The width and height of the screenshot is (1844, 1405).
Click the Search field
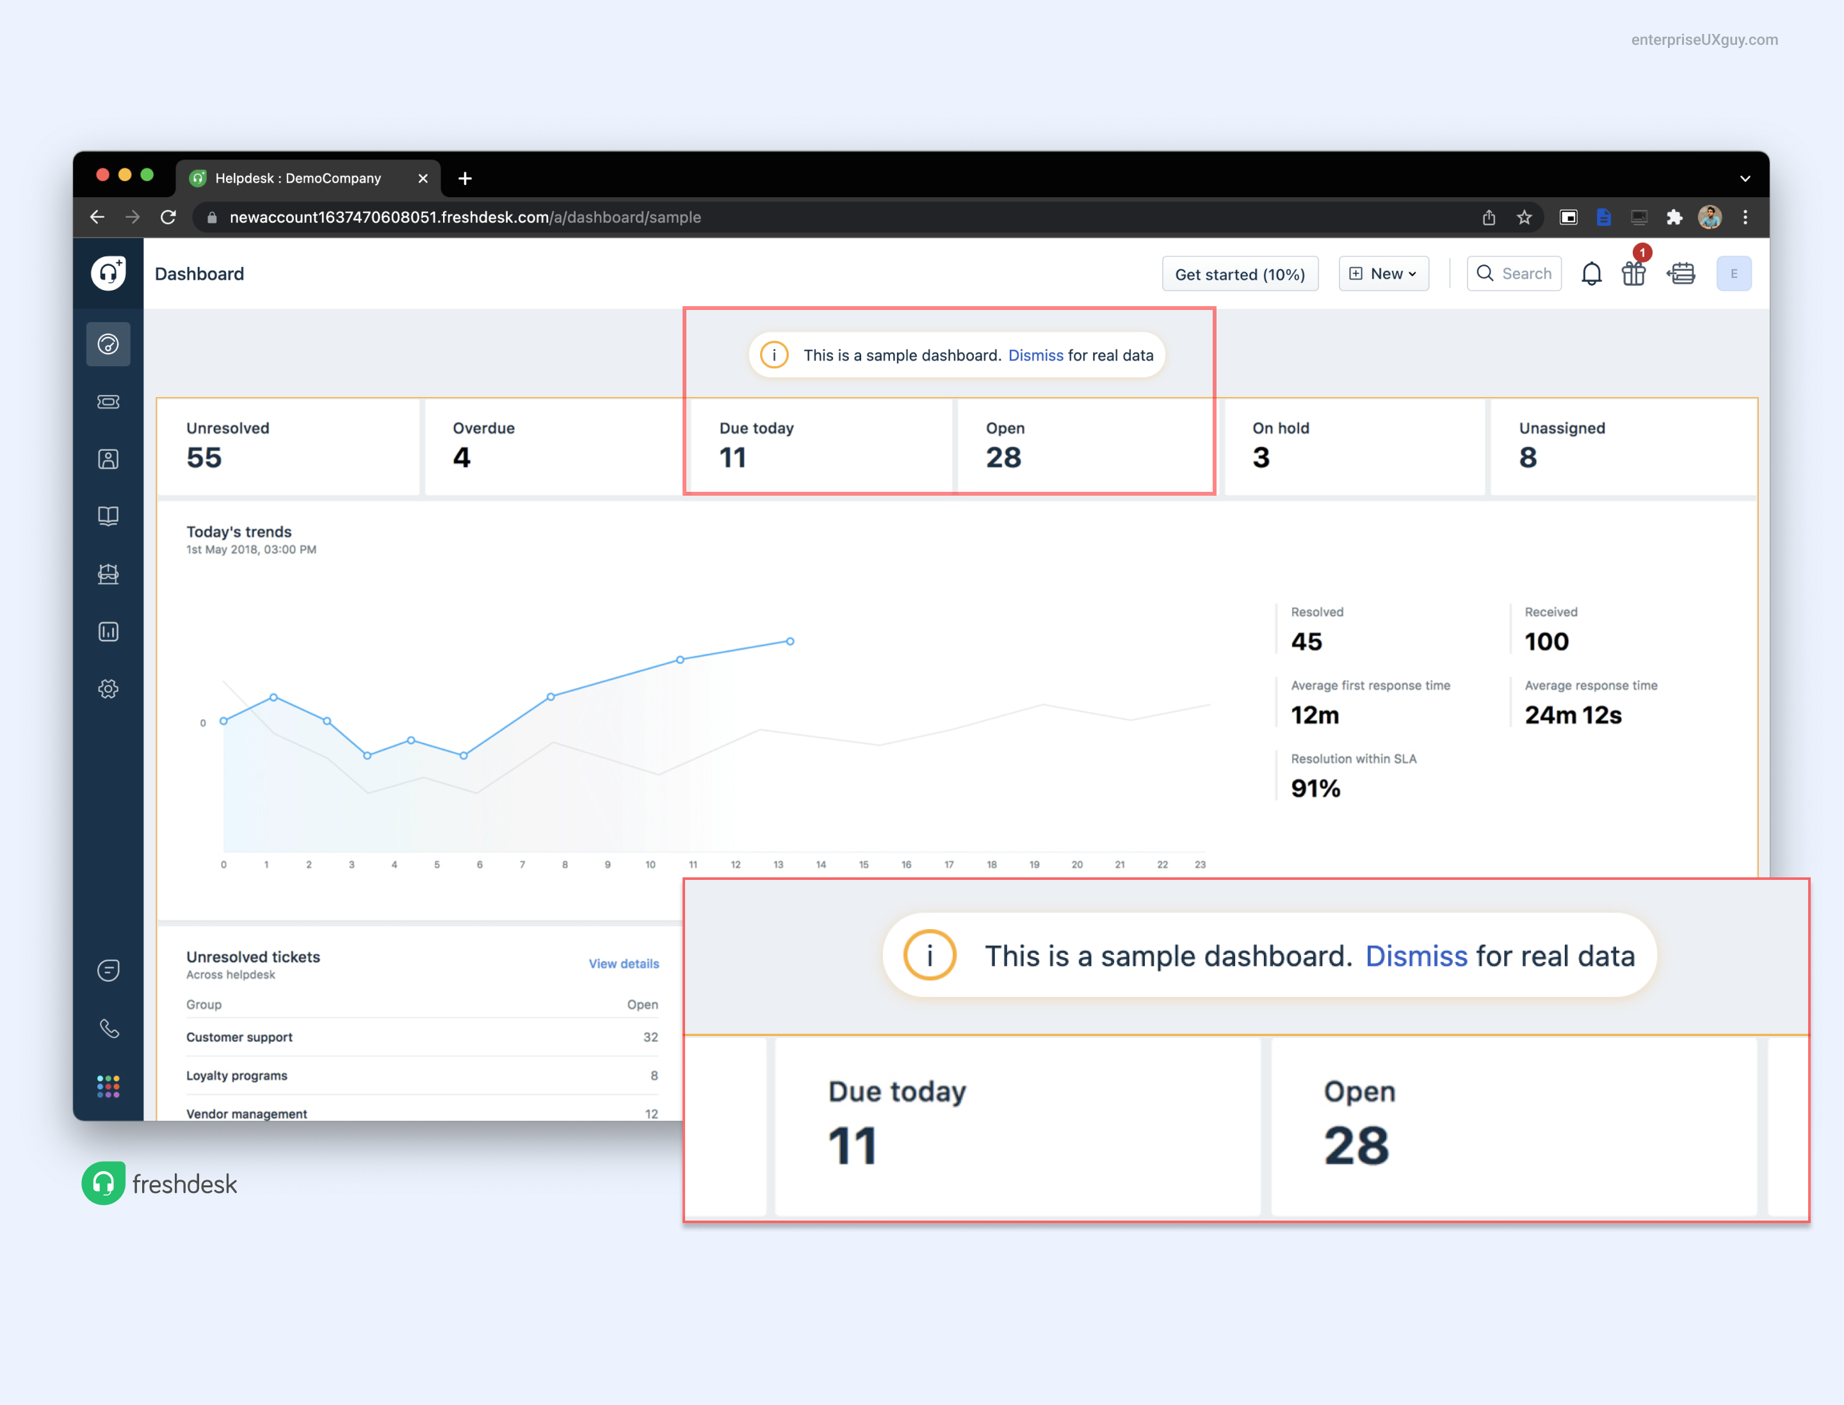tap(1514, 273)
